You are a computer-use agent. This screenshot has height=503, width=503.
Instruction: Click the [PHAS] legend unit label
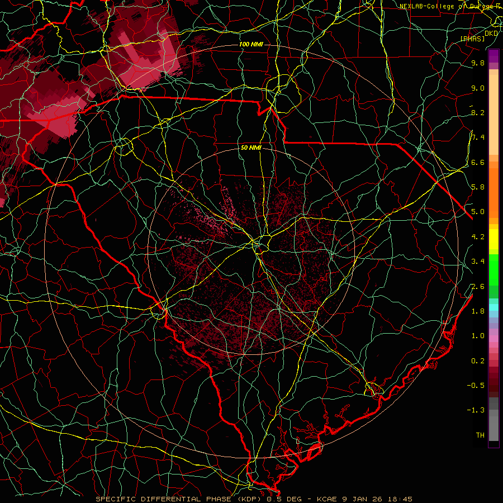coord(472,39)
